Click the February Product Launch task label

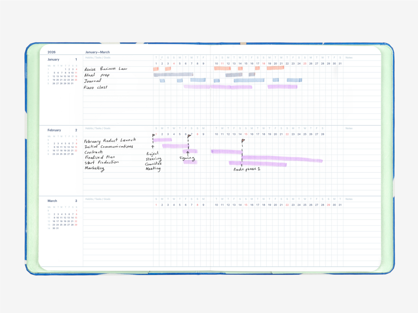point(110,140)
